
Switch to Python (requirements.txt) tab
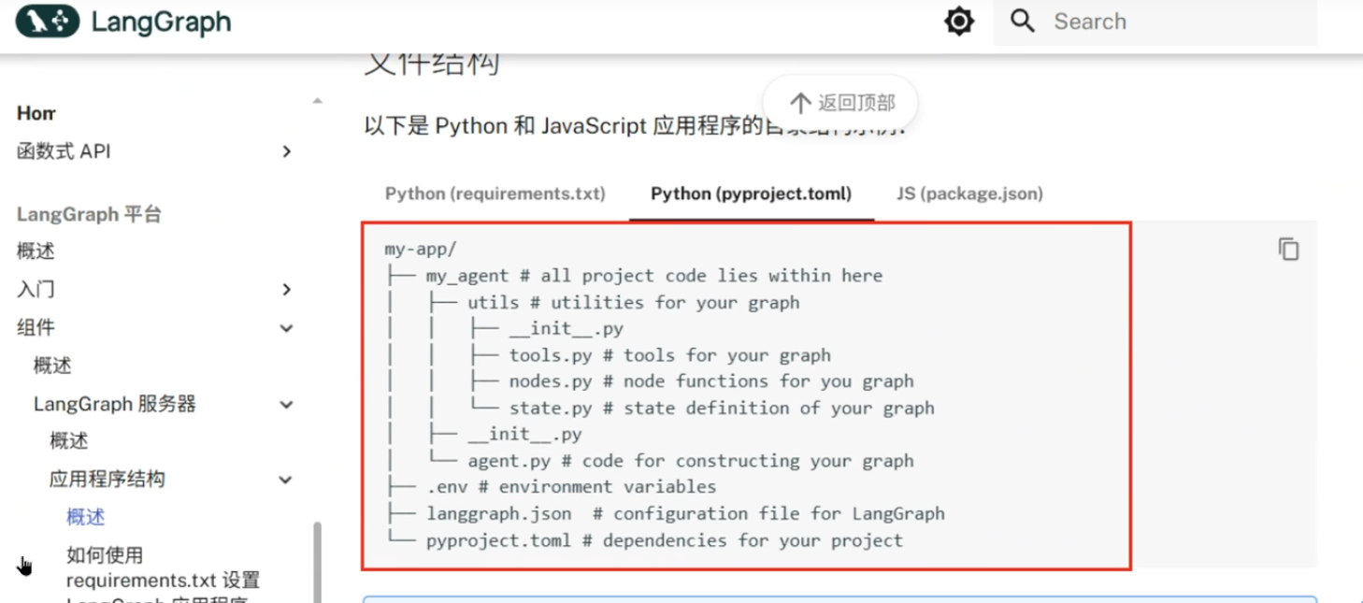(x=495, y=194)
